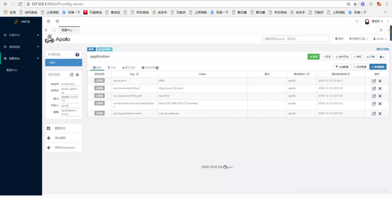Click the 灰度 button
Screen dimensions: 392x197
[x=371, y=57]
